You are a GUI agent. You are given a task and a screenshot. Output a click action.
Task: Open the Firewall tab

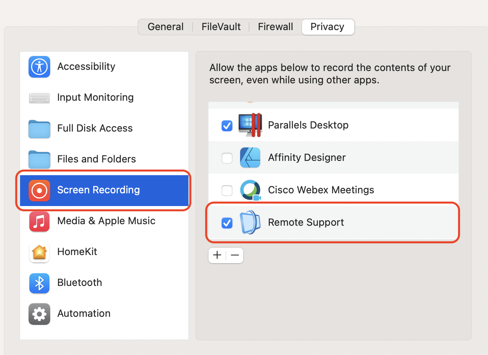(276, 27)
